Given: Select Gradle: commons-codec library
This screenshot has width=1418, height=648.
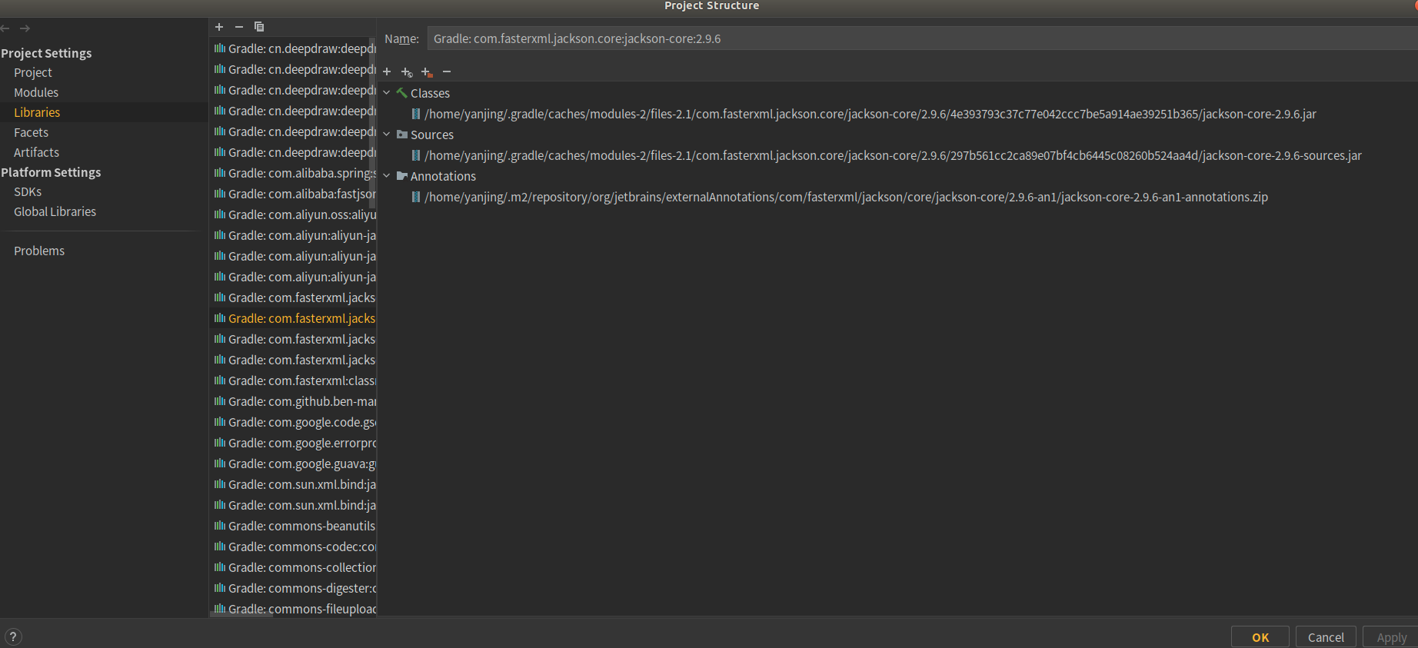Looking at the screenshot, I should 293,547.
